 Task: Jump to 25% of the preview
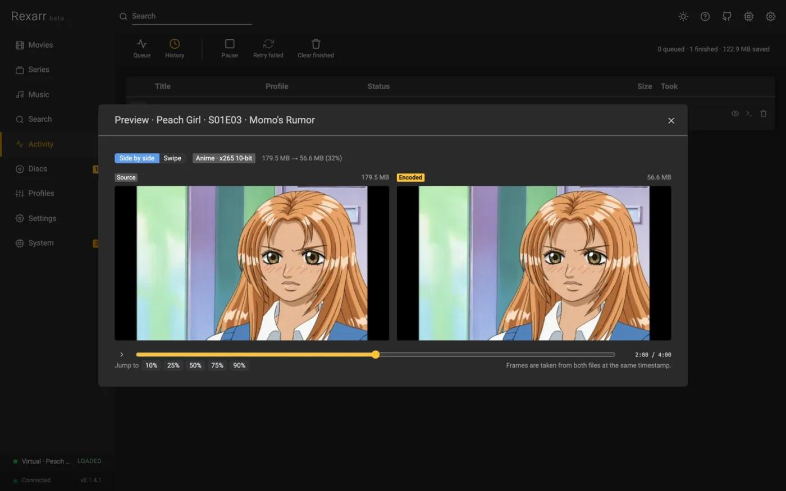173,365
